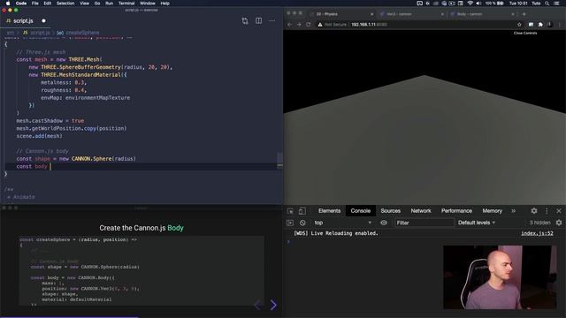Toggle the live expression eye icon
Image resolution: width=566 pixels, height=318 pixels.
coord(384,223)
